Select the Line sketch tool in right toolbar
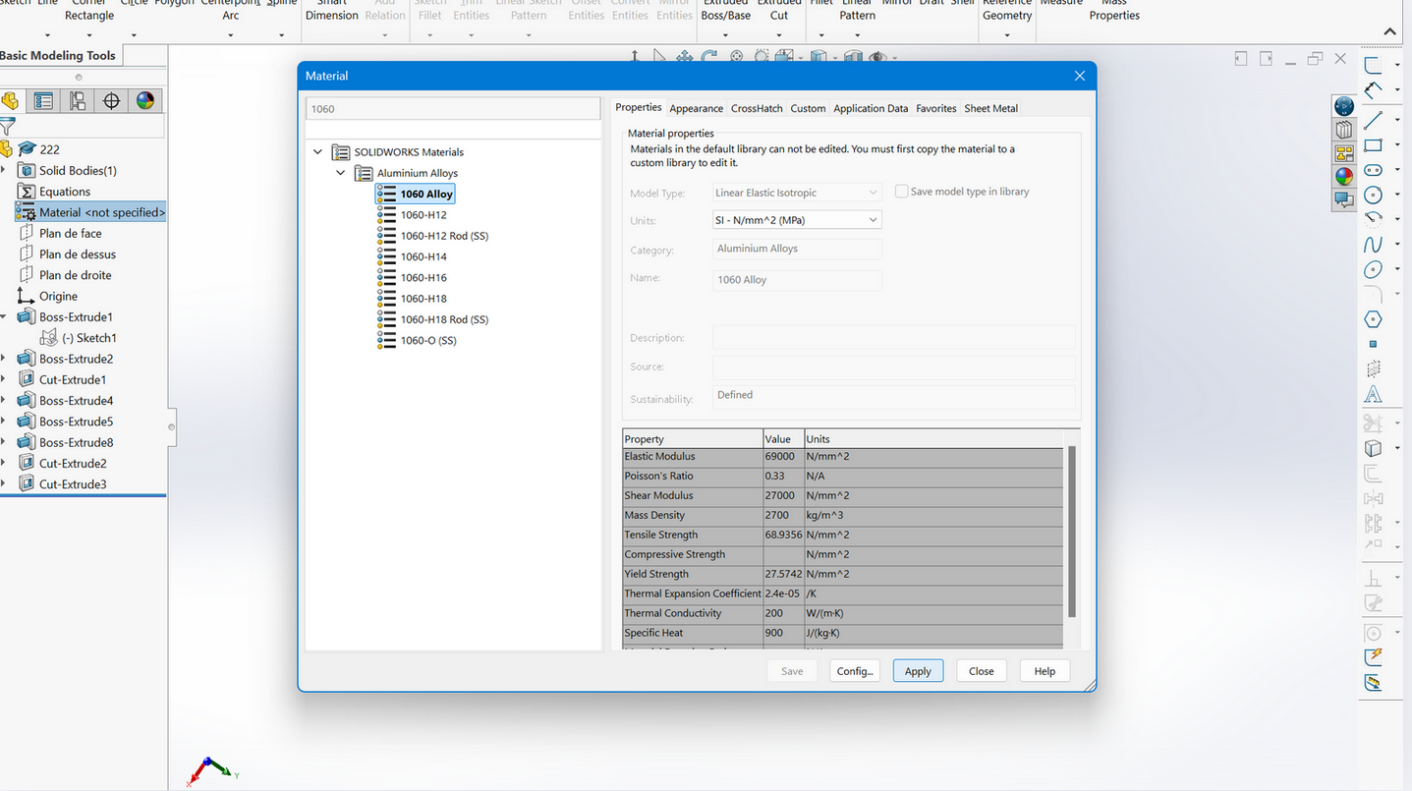Screen dimensions: 1412x791 click(1373, 119)
